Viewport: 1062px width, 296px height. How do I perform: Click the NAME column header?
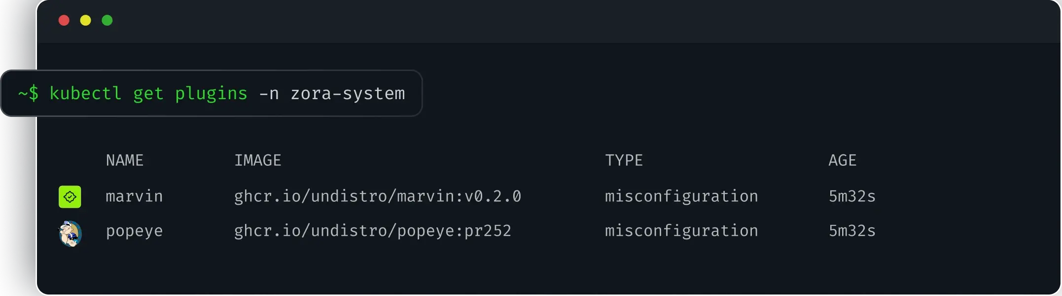coord(125,160)
